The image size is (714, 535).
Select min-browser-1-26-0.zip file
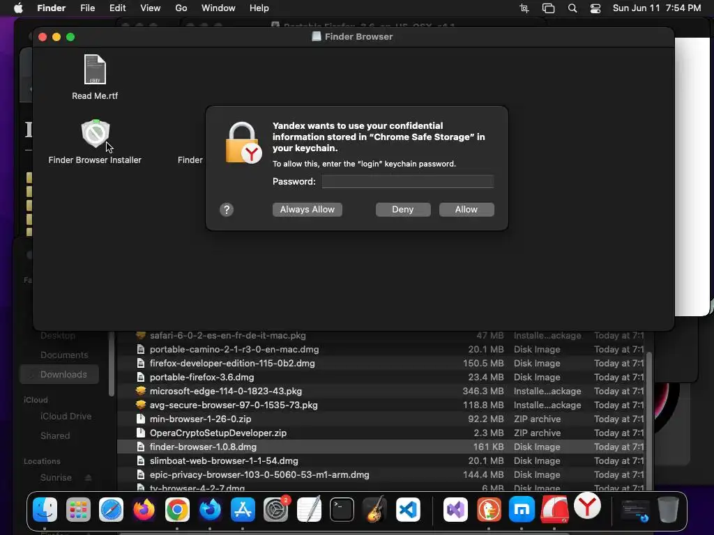click(381, 419)
